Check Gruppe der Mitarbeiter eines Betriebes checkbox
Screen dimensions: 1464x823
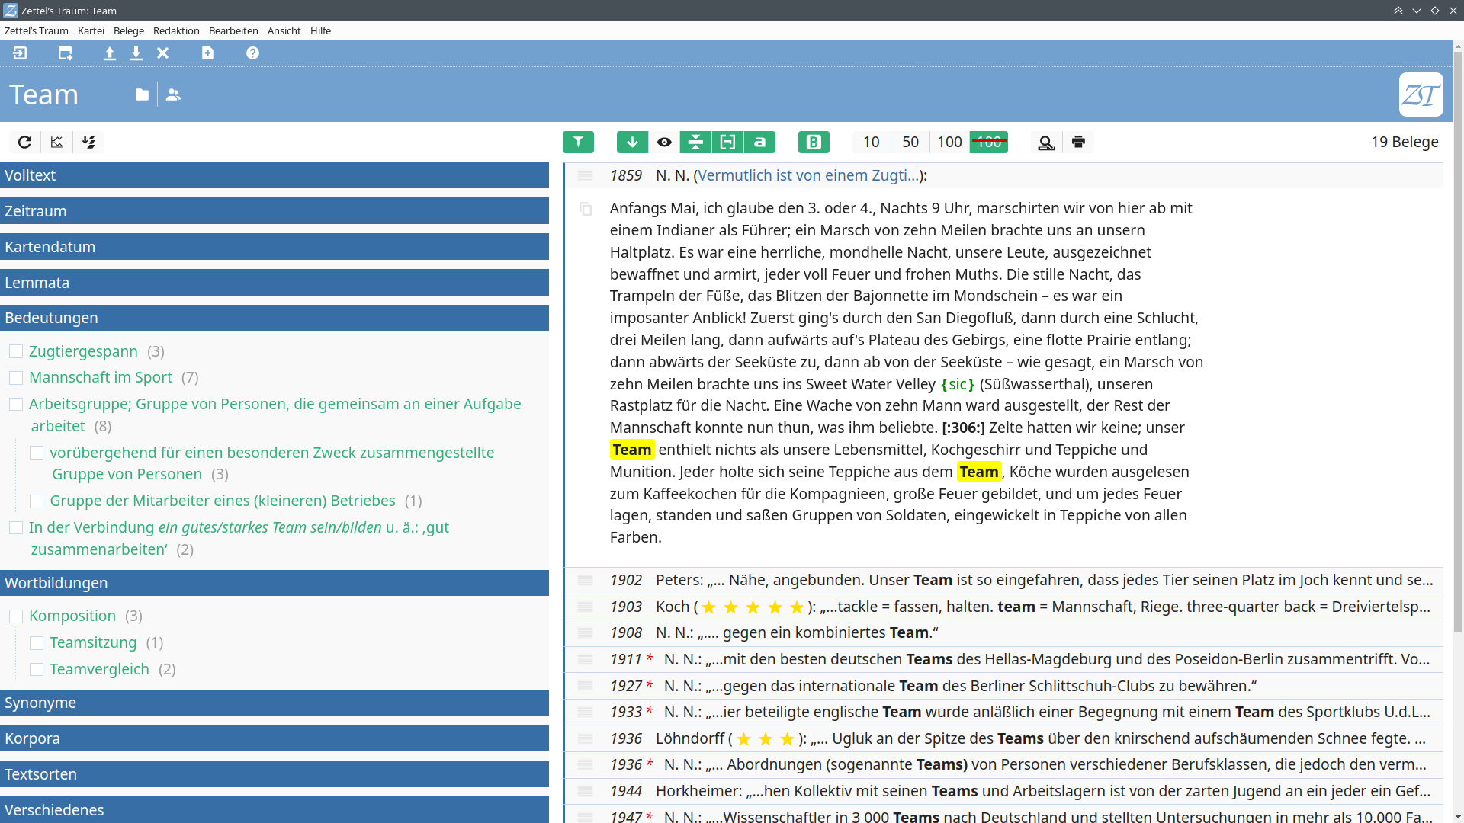click(x=37, y=501)
